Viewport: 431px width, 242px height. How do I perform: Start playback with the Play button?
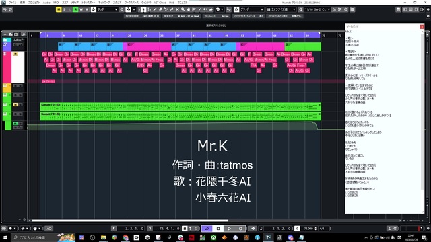click(229, 229)
